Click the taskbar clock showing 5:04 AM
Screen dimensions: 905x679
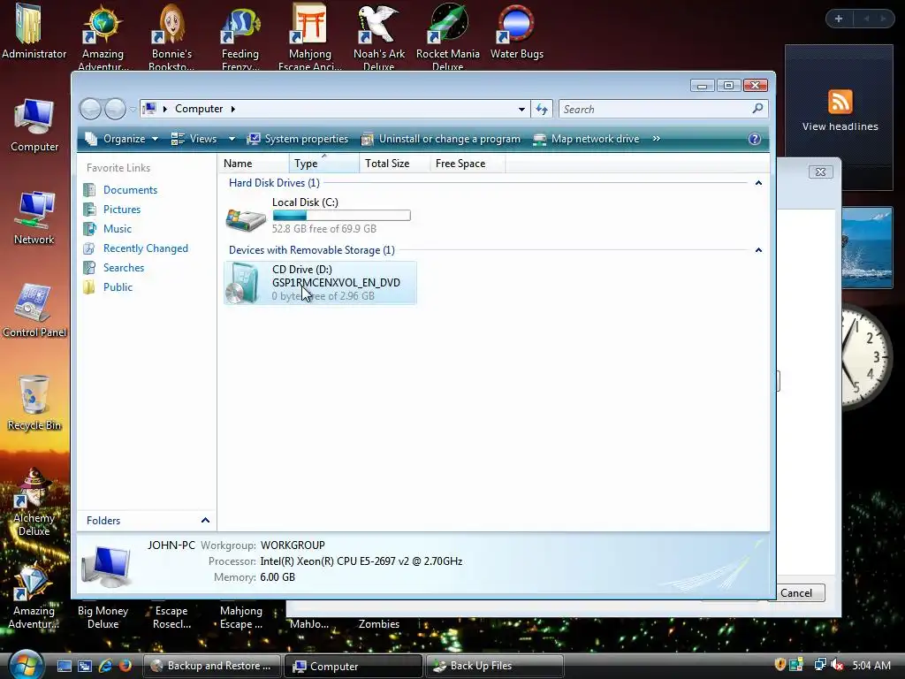tap(871, 665)
